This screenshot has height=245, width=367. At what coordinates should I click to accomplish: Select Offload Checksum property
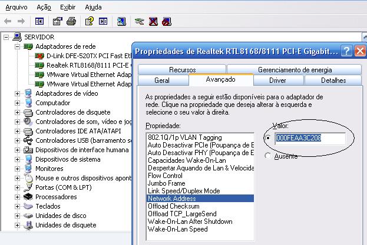pyautogui.click(x=200, y=206)
